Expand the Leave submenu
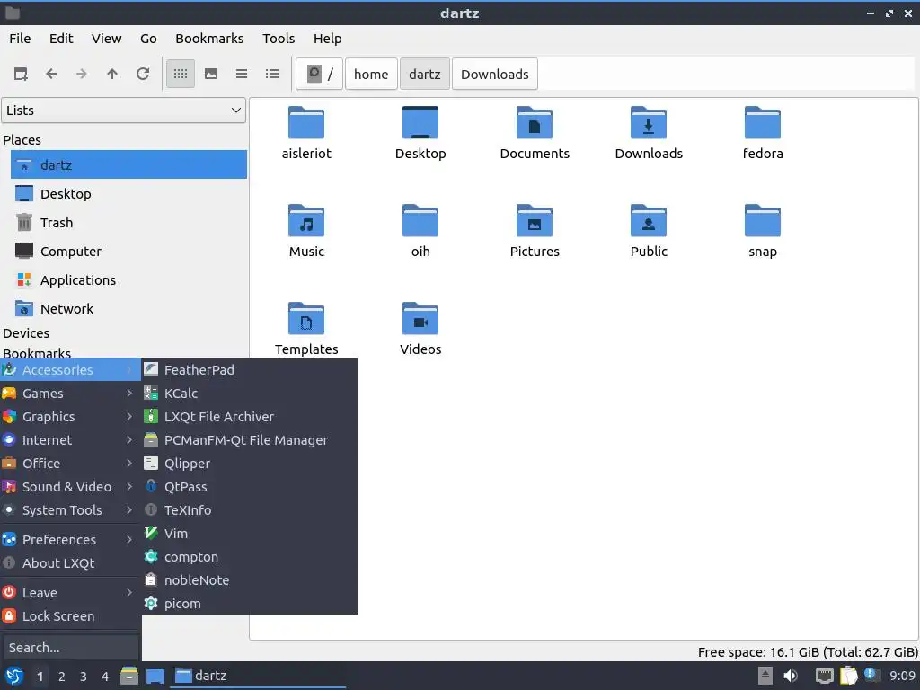Screen dimensions: 920x690 70,593
